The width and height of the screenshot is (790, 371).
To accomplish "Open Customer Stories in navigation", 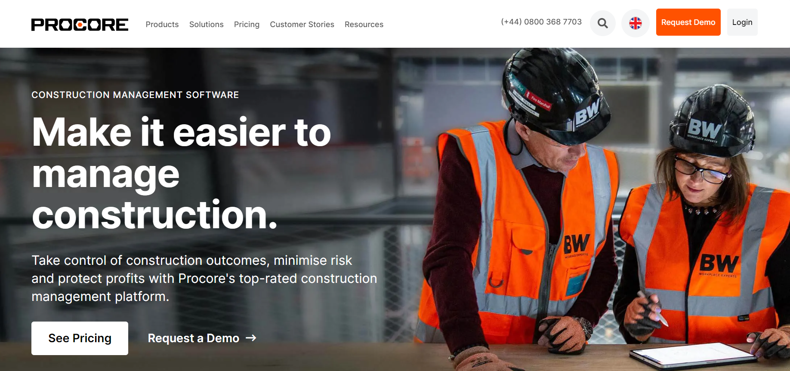I will [302, 25].
